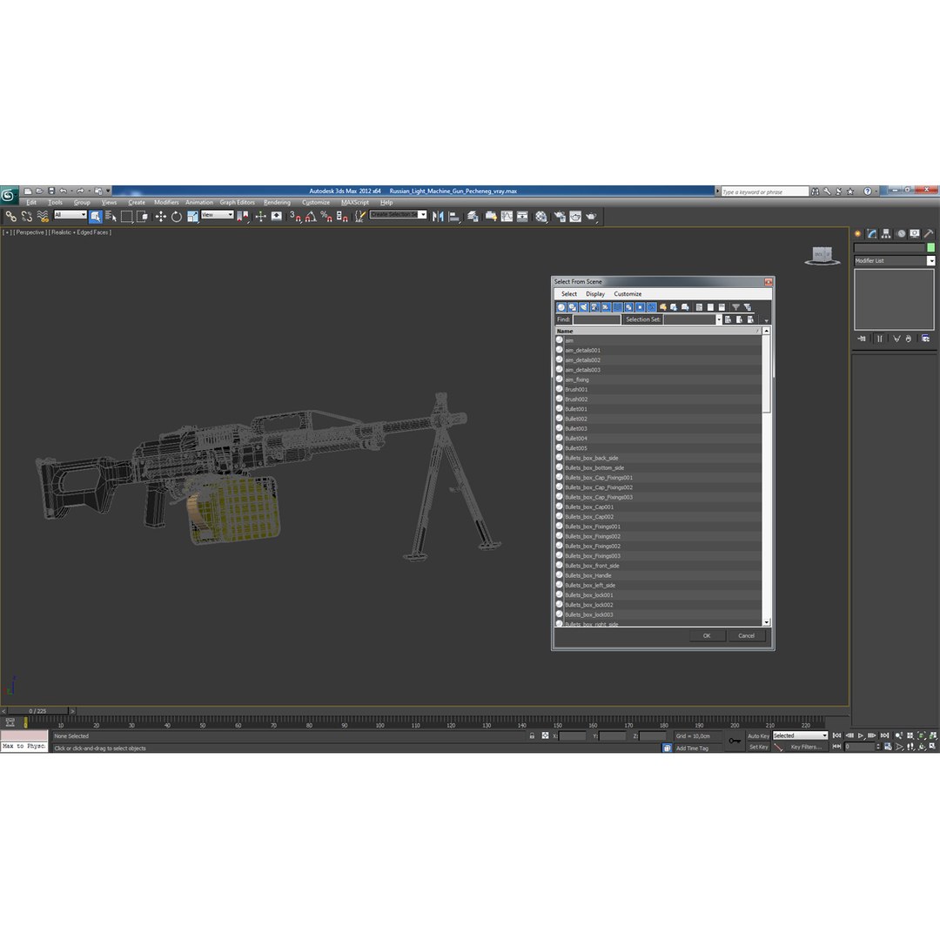
Task: Open the Modify command panel tab
Action: click(871, 234)
